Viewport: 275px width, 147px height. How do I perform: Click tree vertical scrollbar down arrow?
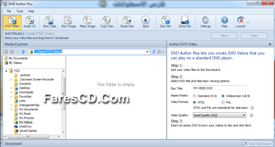pos(63,132)
